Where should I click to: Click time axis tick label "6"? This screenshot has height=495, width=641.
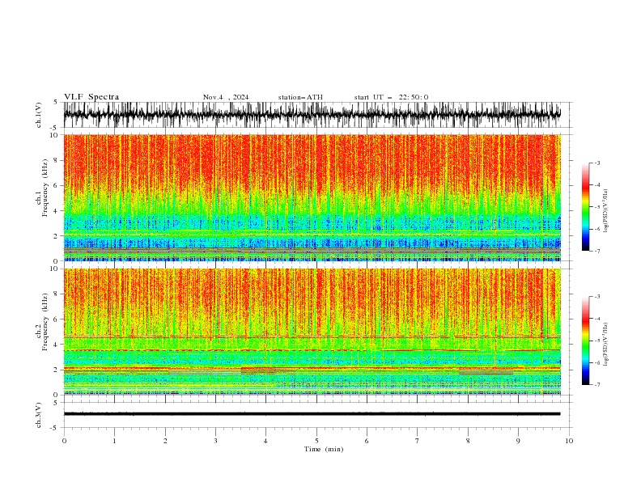pyautogui.click(x=367, y=441)
